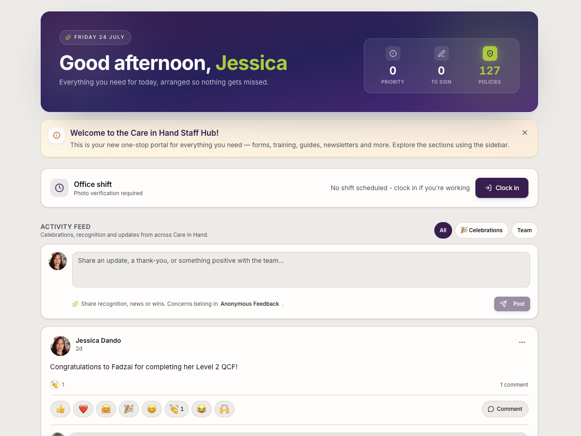React with the thumbs up emoji
Viewport: 581px width, 436px height.
point(60,409)
